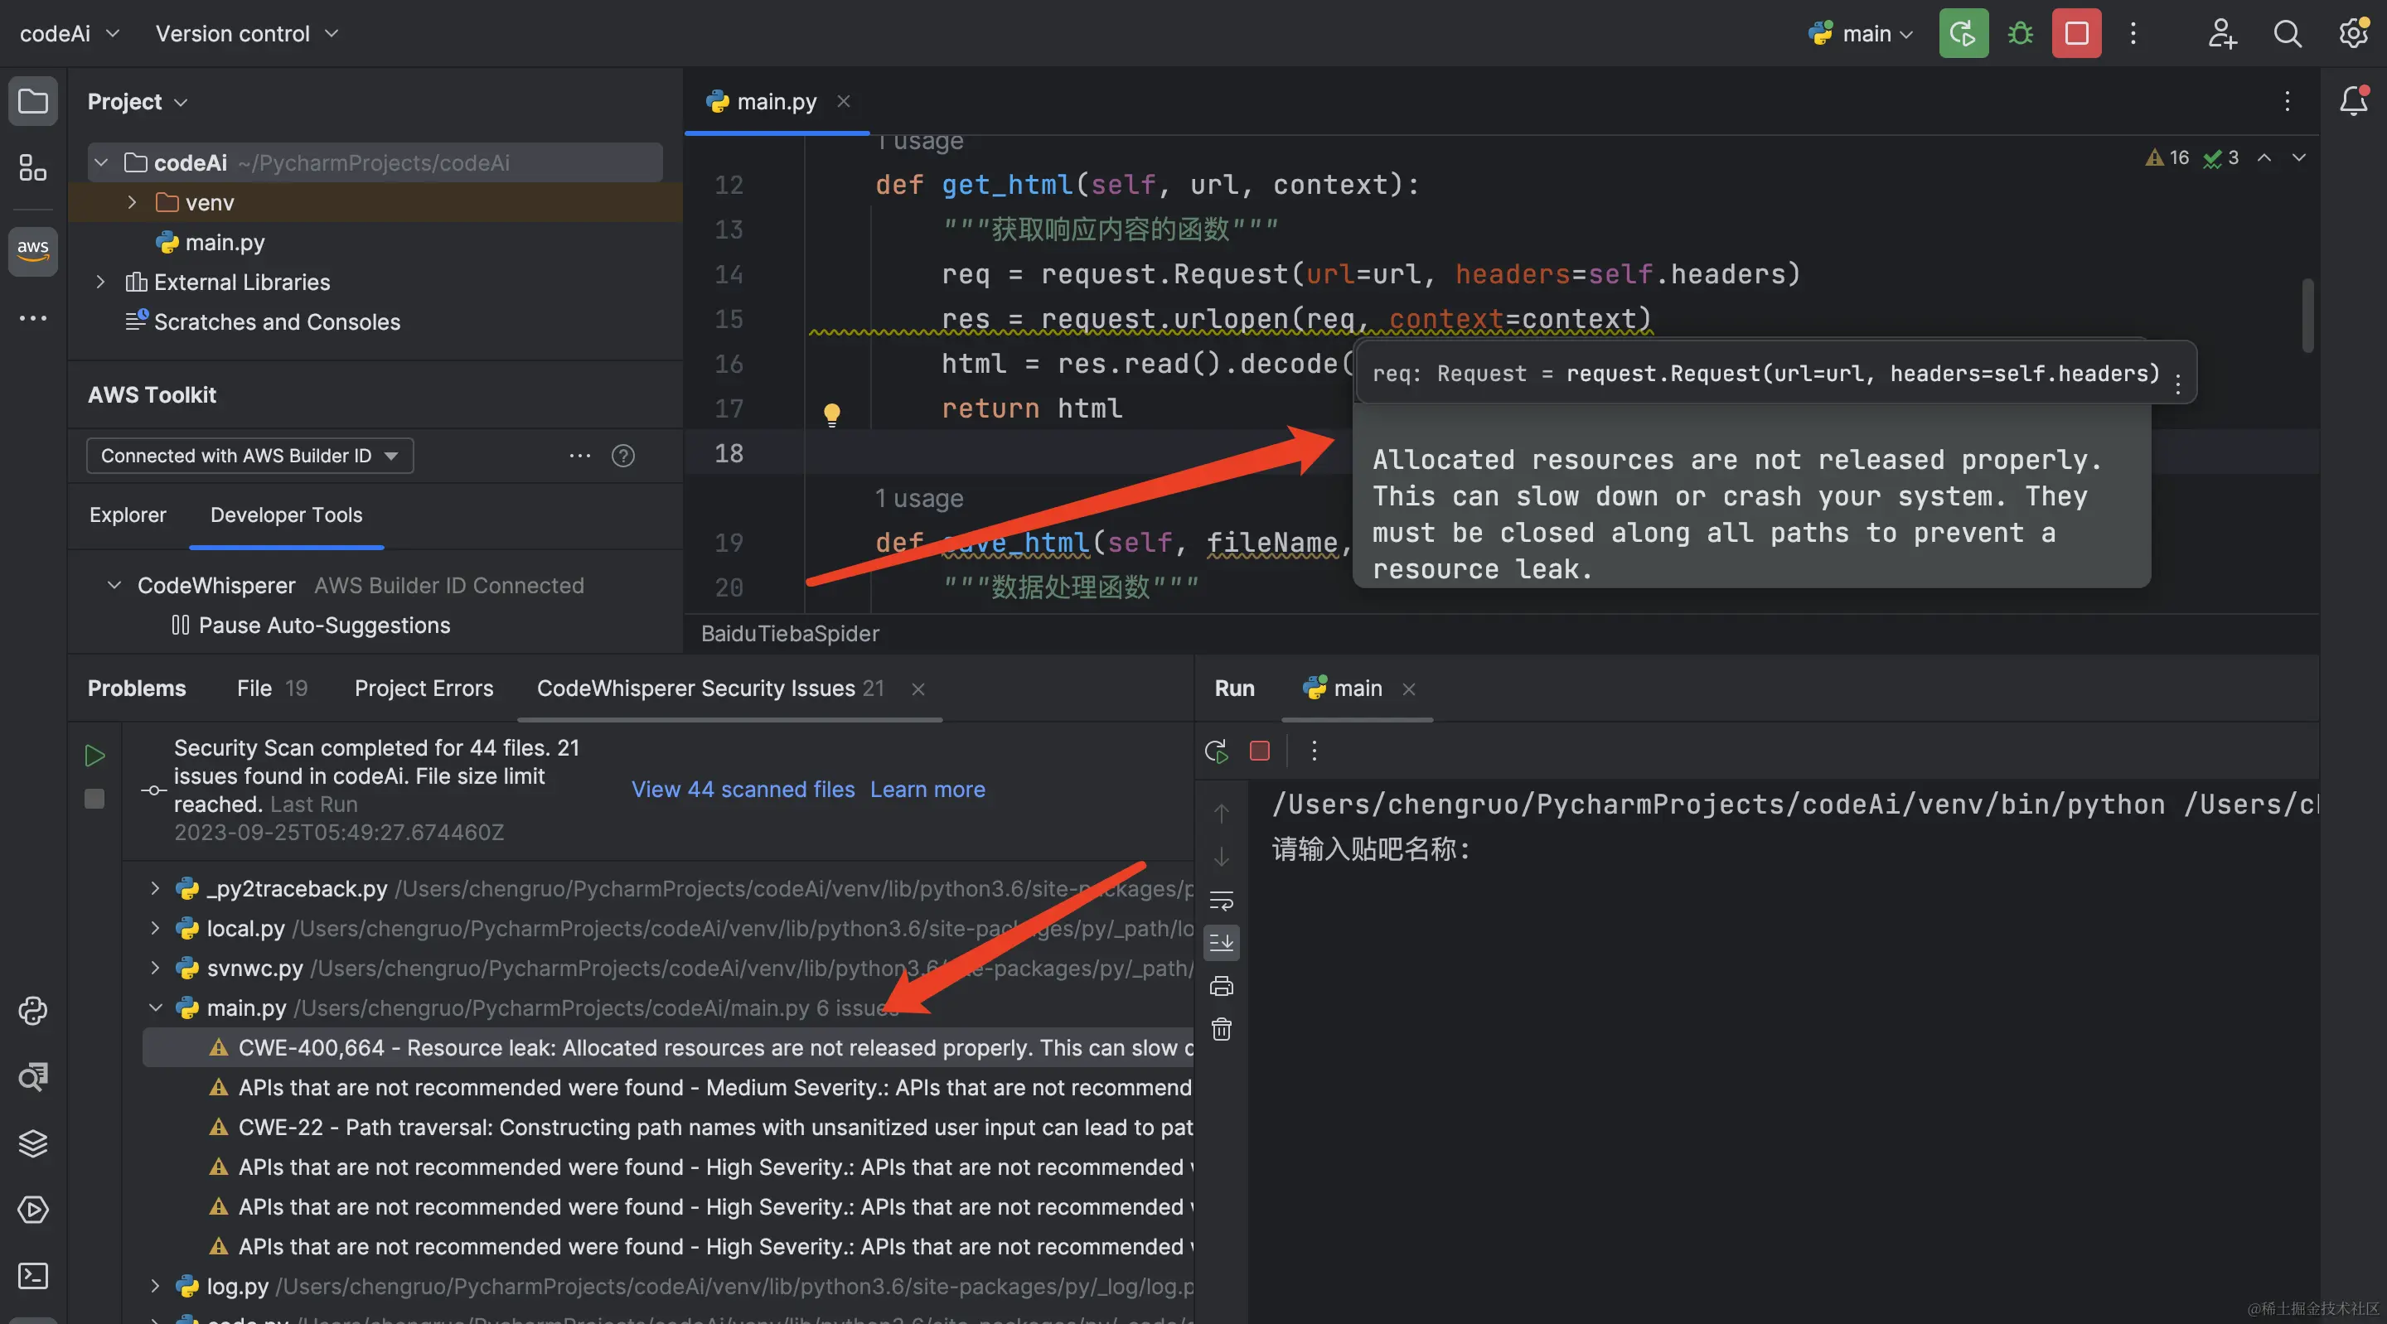2387x1324 pixels.
Task: Open the Project Errors tab
Action: tap(424, 689)
